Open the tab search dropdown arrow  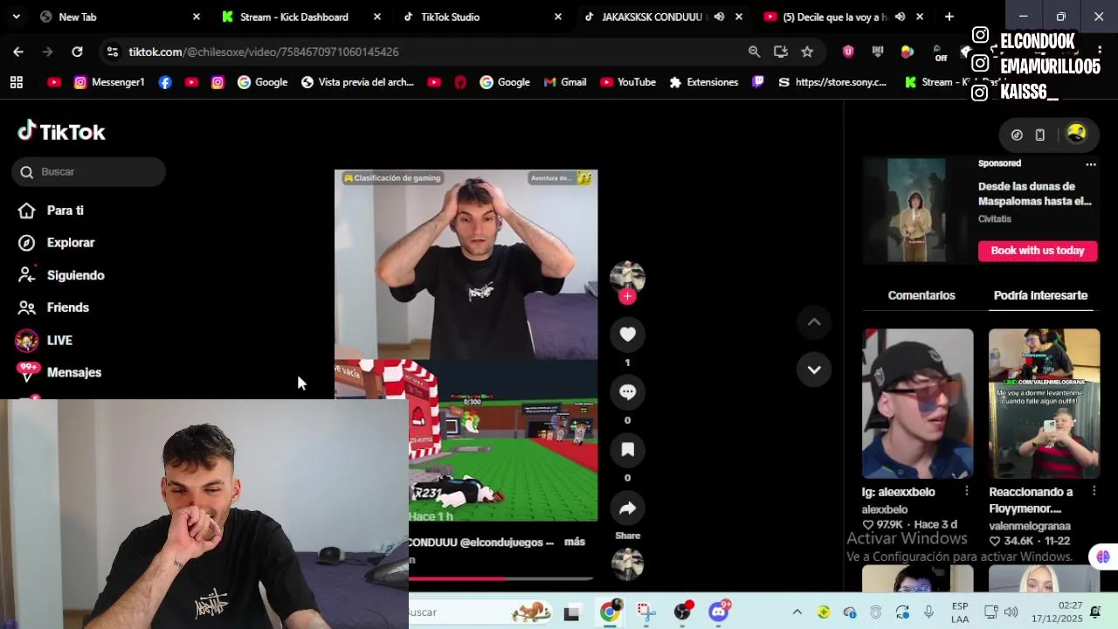[17, 17]
